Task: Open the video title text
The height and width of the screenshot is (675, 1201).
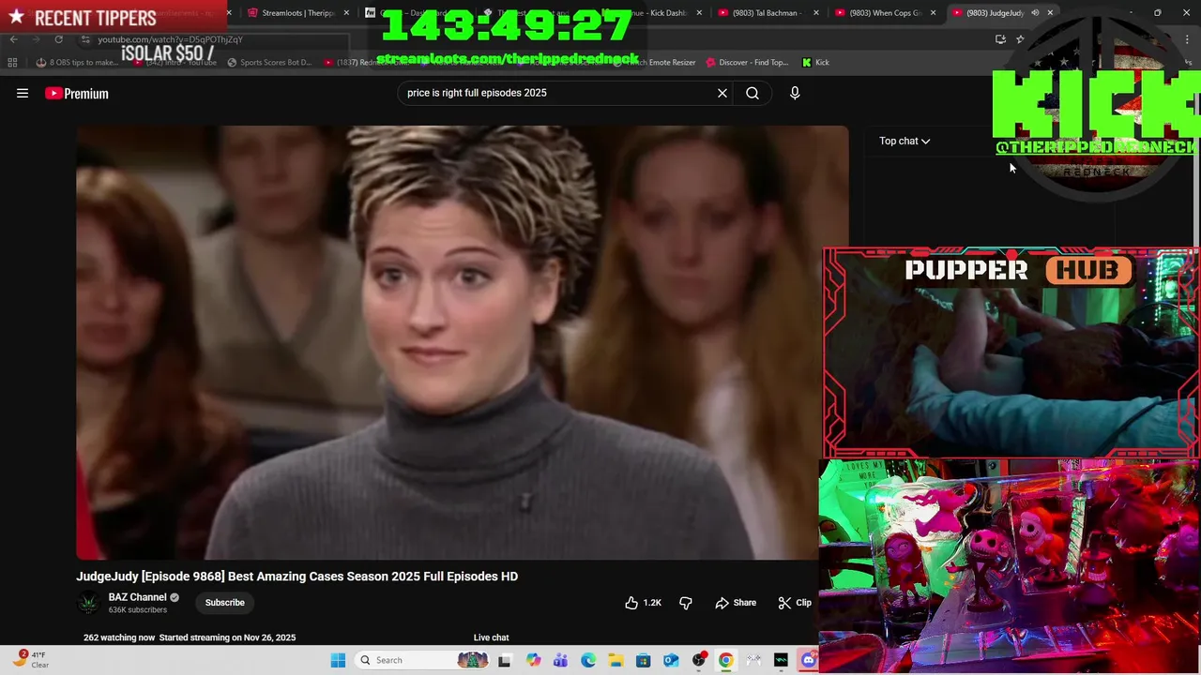Action: (x=296, y=577)
